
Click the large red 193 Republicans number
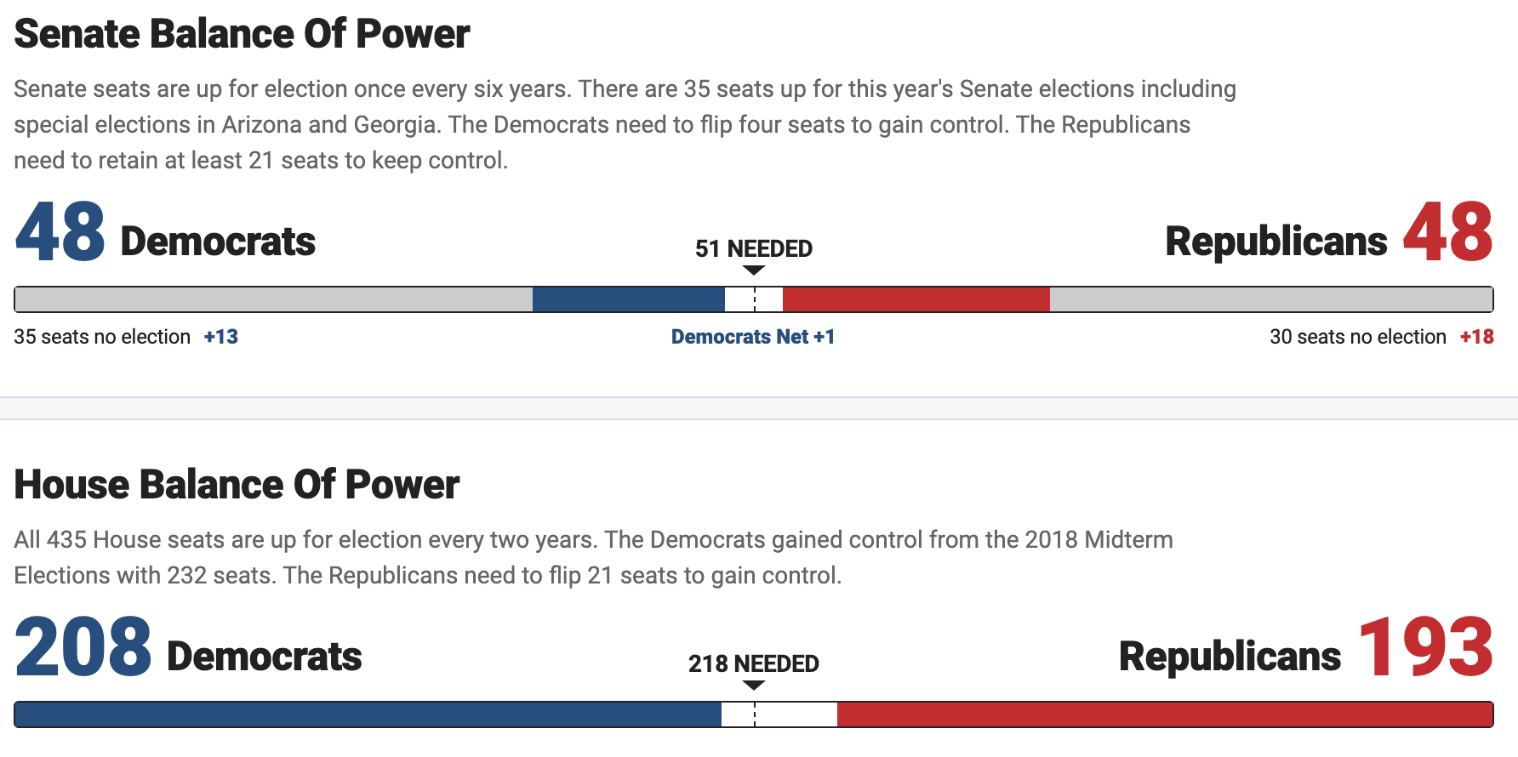pos(1426,648)
